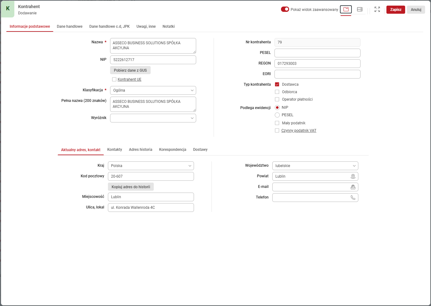Save the contractor with Zapisz
Image resolution: width=431 pixels, height=306 pixels.
[395, 10]
